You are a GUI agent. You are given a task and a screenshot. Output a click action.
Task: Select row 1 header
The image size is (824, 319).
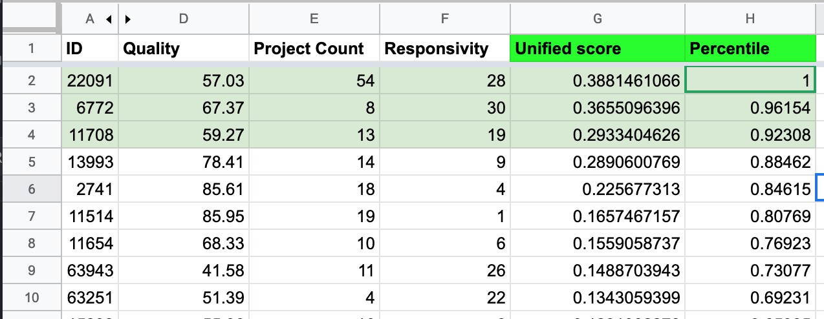30,48
